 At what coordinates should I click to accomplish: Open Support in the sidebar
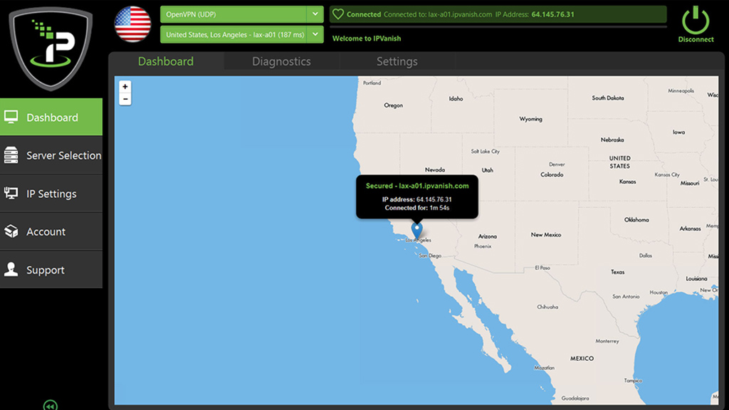click(x=51, y=270)
